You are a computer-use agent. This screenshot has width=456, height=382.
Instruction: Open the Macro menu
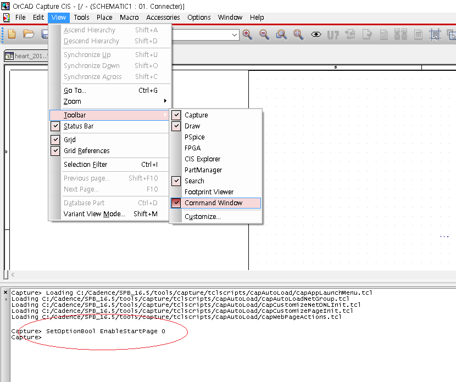click(x=129, y=18)
